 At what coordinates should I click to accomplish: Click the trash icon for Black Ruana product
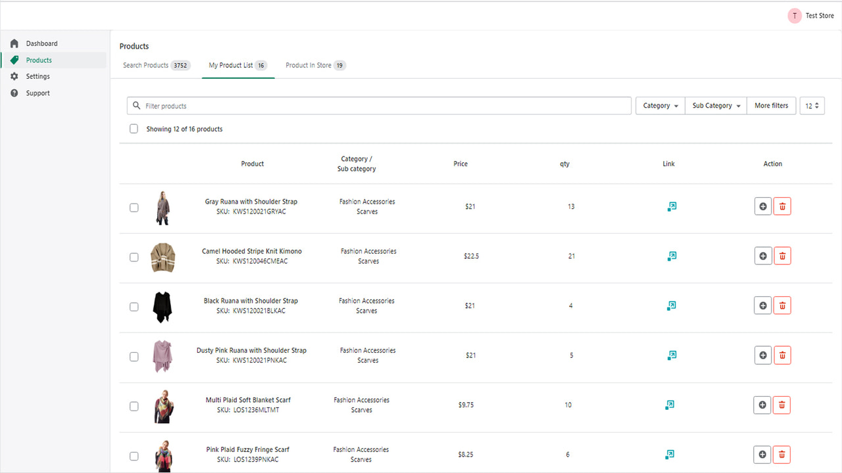(x=782, y=305)
